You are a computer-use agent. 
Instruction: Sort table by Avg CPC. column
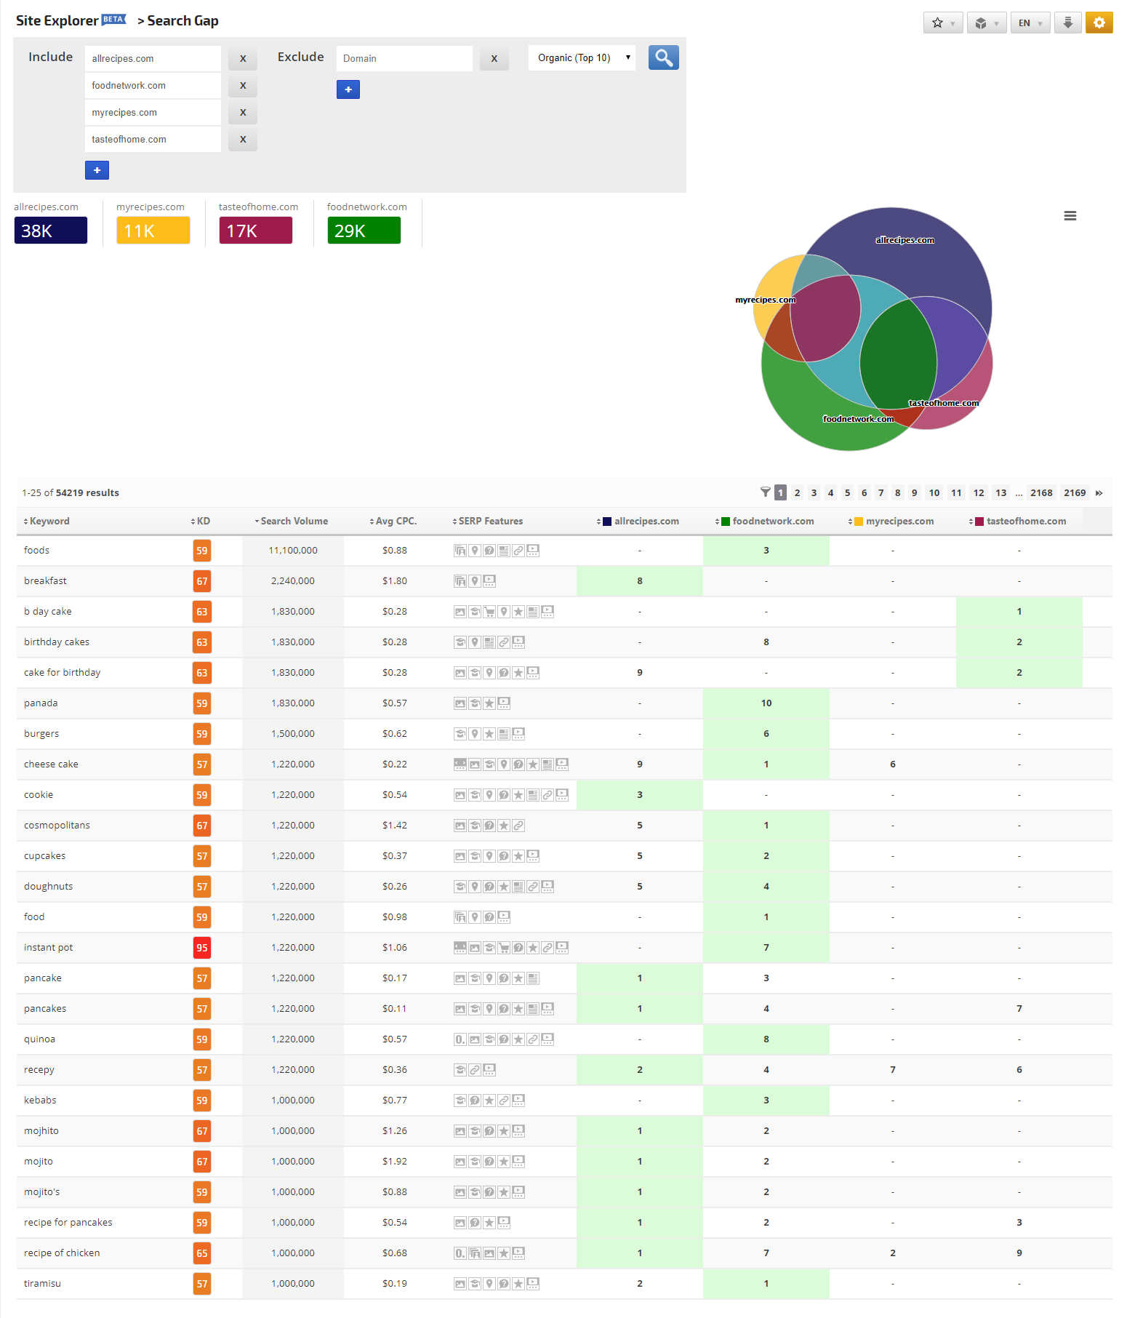click(x=393, y=522)
